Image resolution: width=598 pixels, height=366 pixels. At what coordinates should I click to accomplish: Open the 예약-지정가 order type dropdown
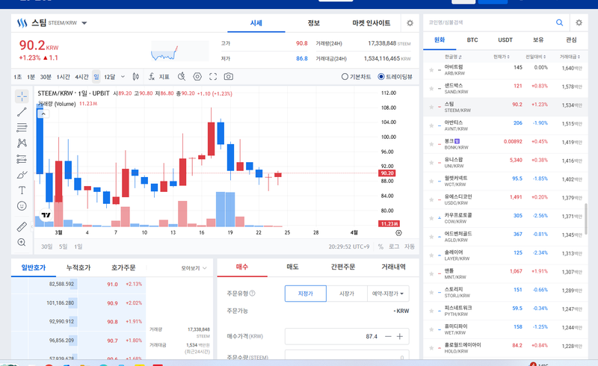(389, 294)
